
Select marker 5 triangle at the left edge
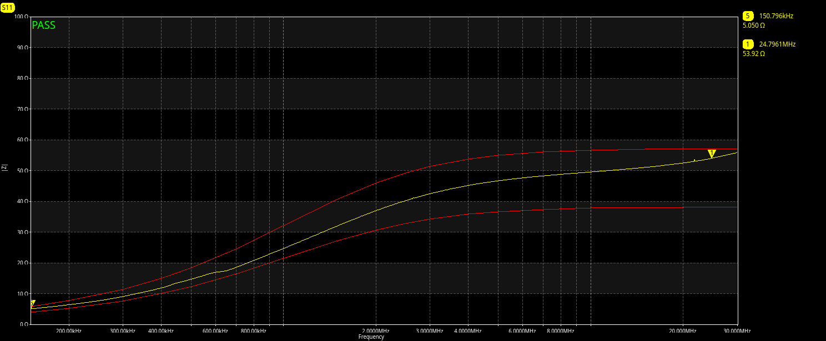coord(32,304)
